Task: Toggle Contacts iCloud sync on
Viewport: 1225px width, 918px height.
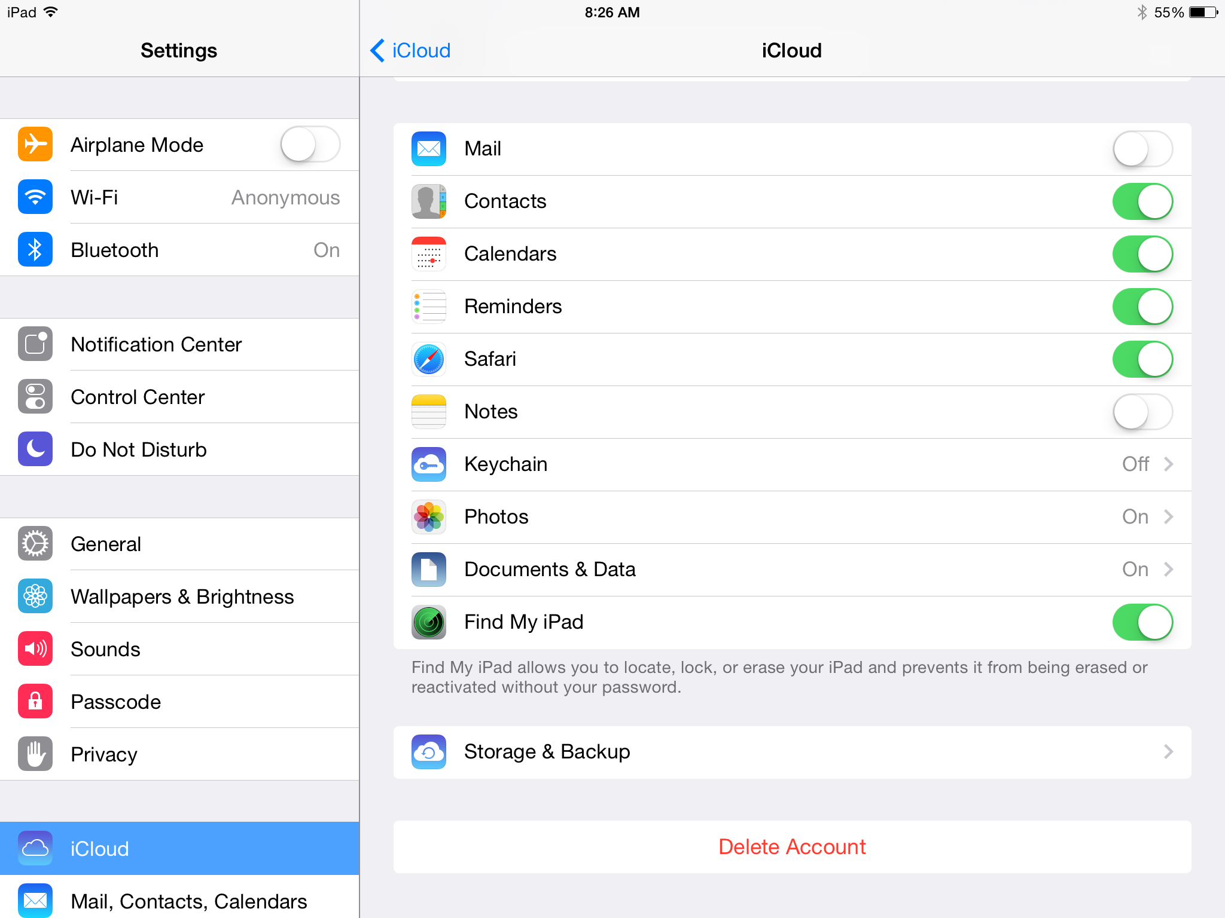Action: point(1142,201)
